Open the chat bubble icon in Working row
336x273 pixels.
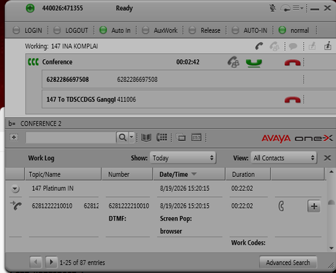point(293,46)
